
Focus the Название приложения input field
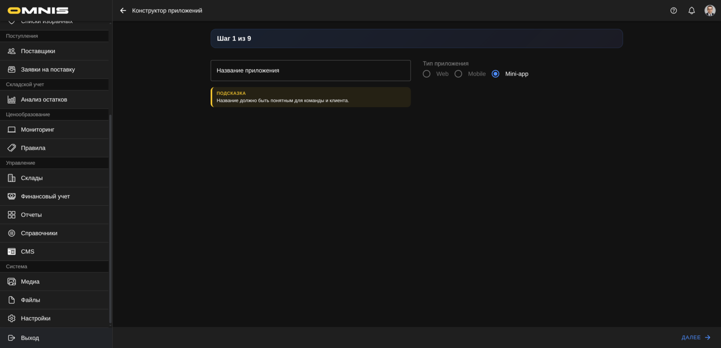tap(310, 71)
